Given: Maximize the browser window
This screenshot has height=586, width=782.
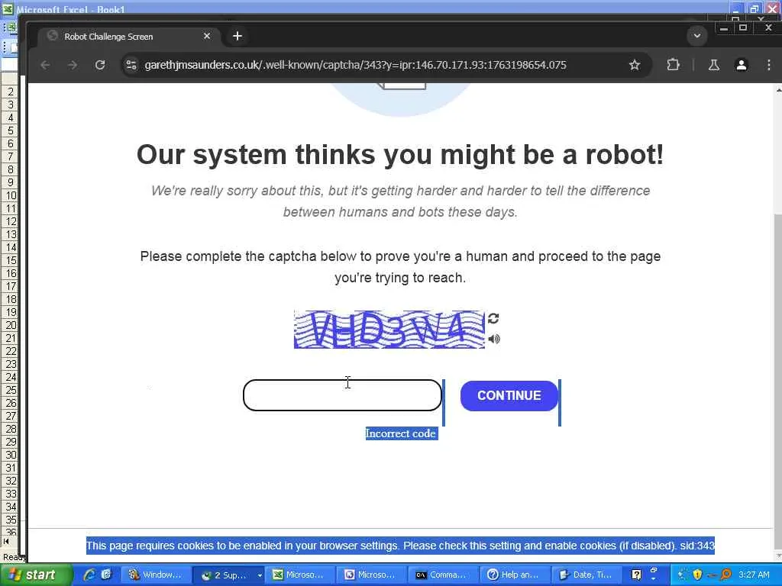Looking at the screenshot, I should 743,28.
